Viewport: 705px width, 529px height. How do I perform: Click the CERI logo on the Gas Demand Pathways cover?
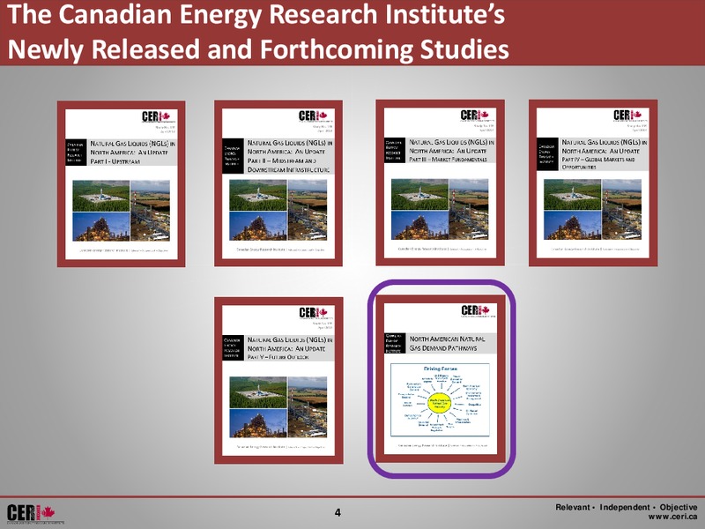(x=479, y=311)
